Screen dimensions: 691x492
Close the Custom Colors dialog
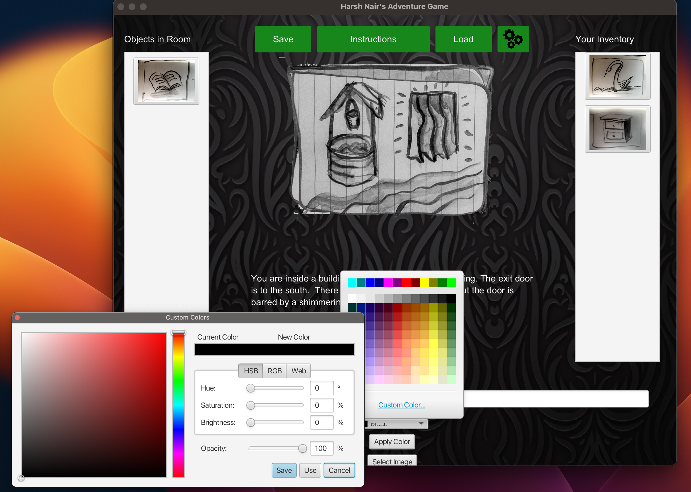pos(17,317)
